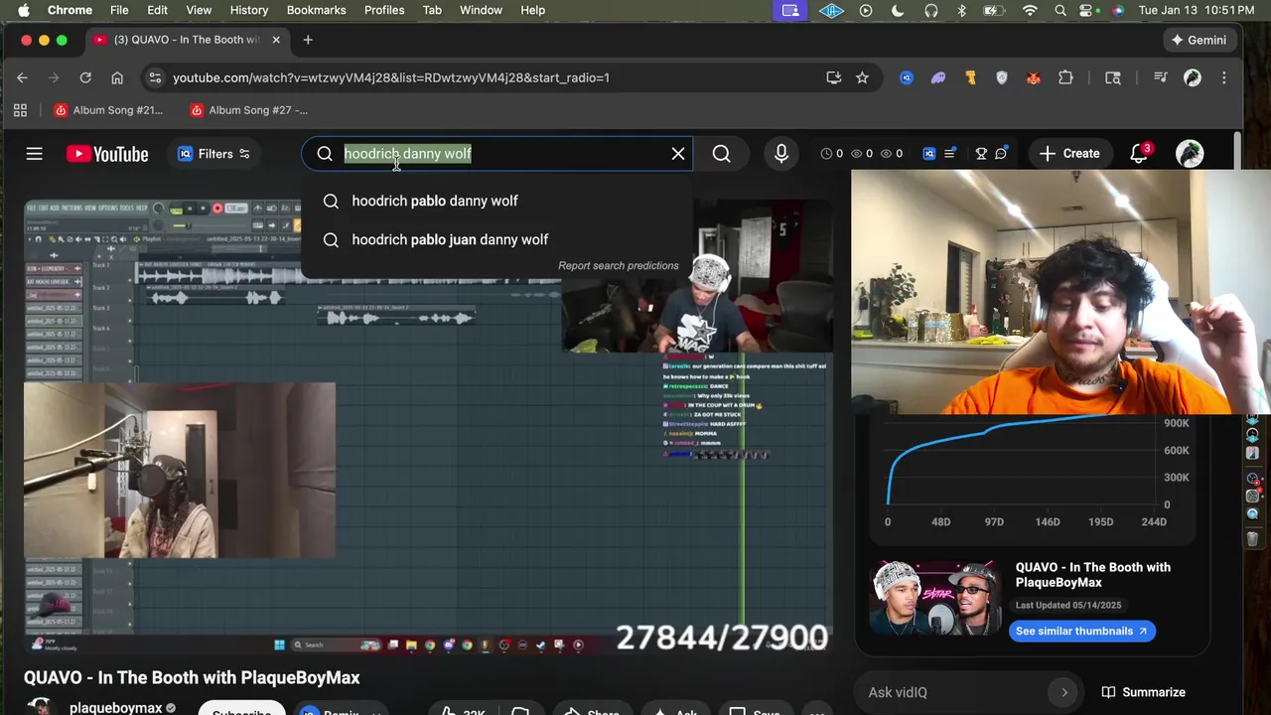Open Gemini in Chrome

pyautogui.click(x=1199, y=40)
